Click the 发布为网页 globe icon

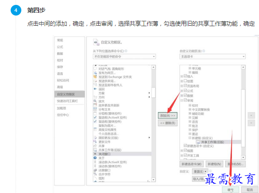pos(95,73)
